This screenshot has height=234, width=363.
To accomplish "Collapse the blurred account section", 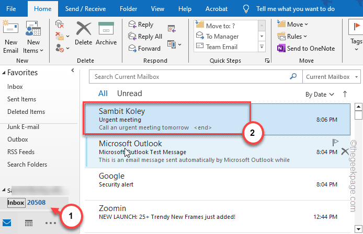I will [x=4, y=190].
